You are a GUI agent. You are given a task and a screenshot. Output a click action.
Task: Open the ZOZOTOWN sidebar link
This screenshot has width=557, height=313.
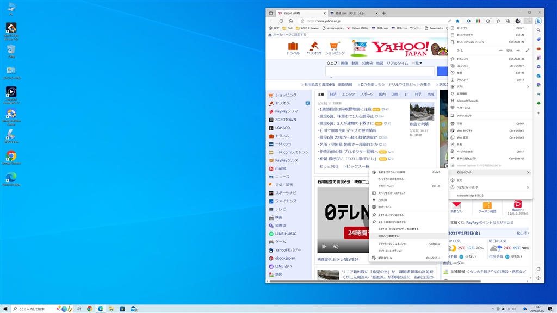pyautogui.click(x=286, y=120)
